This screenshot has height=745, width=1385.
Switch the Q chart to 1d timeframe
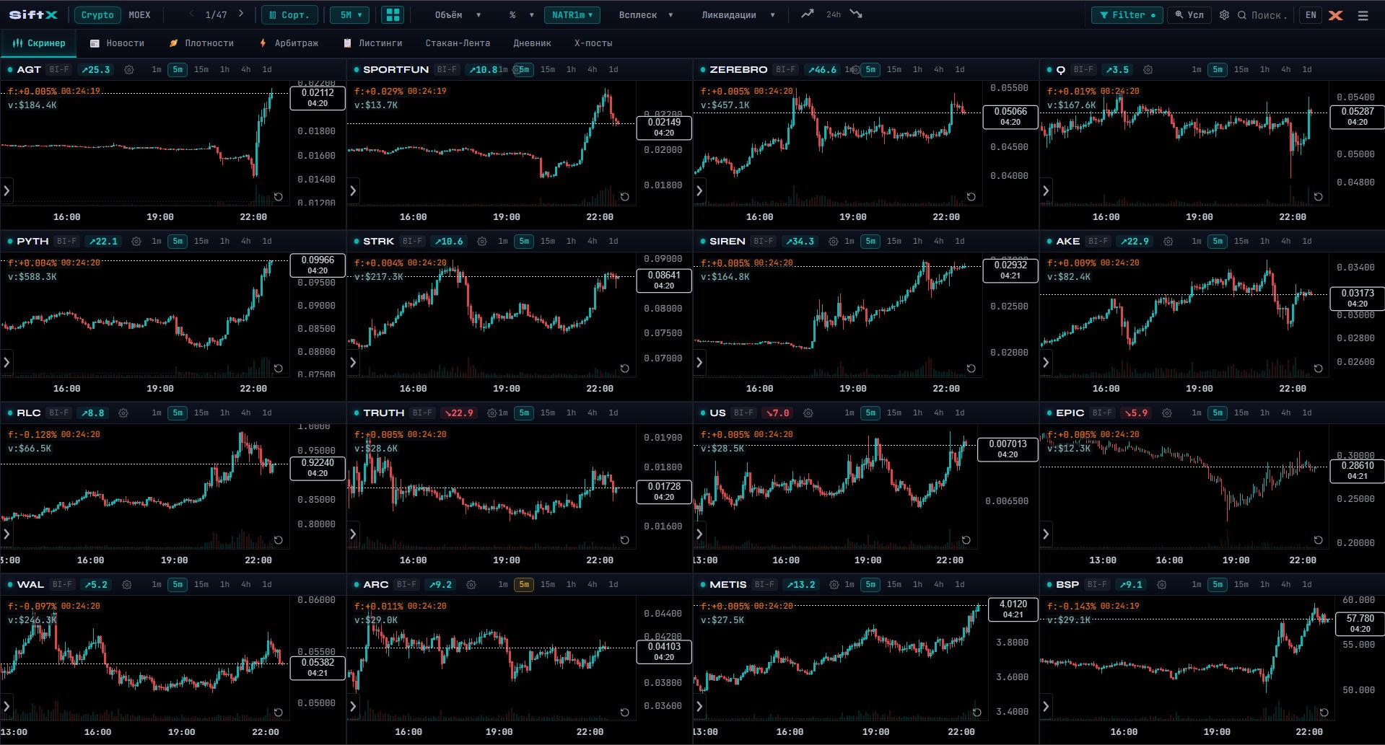(x=1307, y=70)
